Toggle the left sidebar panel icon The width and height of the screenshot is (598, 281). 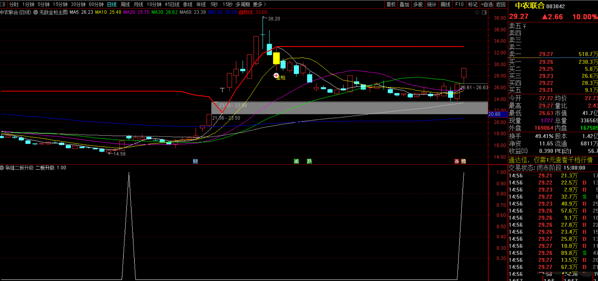click(3, 4)
